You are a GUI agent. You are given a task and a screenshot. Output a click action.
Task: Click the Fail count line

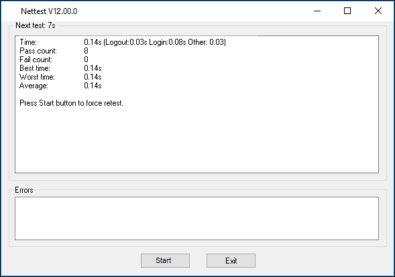point(54,60)
